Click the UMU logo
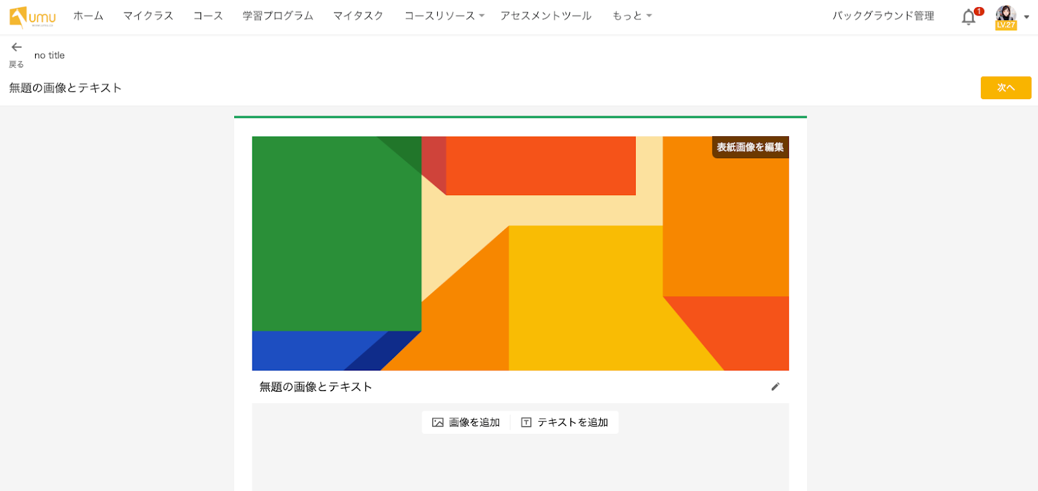This screenshot has height=491, width=1038. 32,17
